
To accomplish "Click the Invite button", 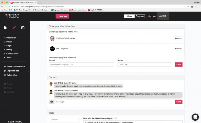I will coord(178,64).
